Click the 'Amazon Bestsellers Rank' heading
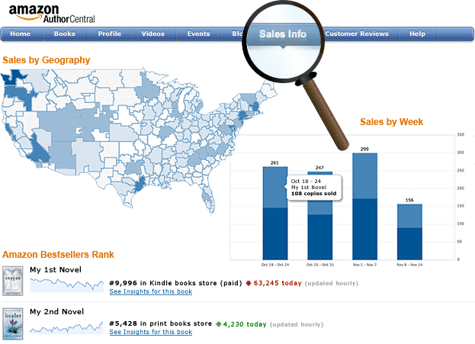The image size is (475, 344). tap(58, 254)
